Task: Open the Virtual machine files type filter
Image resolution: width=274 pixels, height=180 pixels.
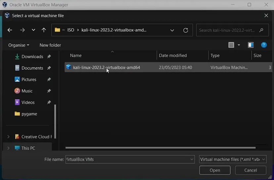Action: 233,160
